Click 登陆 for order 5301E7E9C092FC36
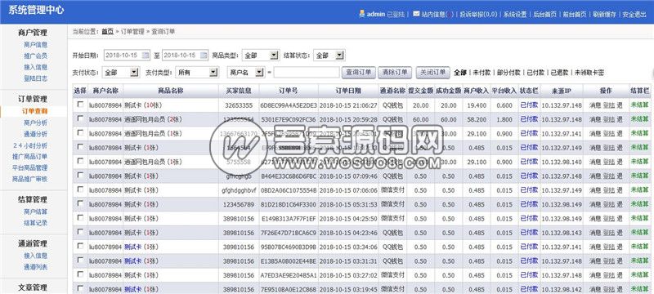This screenshot has height=294, width=654. click(x=608, y=119)
